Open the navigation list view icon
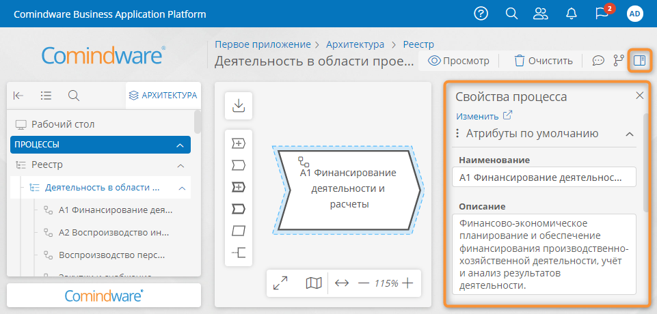This screenshot has height=314, width=657. pyautogui.click(x=46, y=96)
